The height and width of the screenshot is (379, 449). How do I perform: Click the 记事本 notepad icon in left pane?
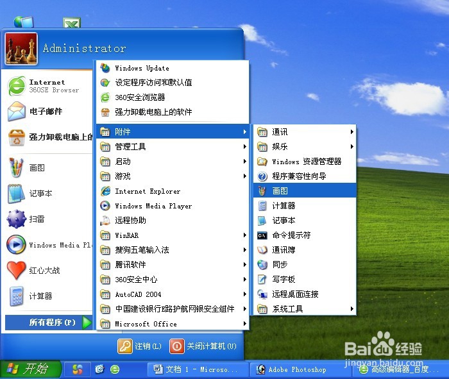(x=16, y=194)
